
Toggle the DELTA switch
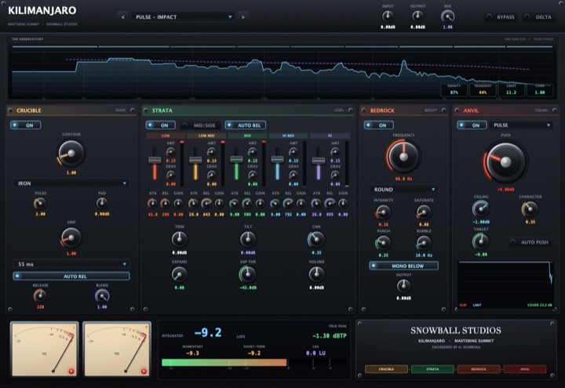click(x=539, y=17)
